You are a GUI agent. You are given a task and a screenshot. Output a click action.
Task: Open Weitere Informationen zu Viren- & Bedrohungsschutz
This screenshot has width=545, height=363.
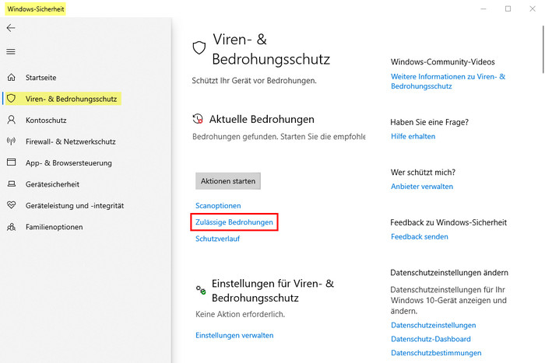(448, 81)
